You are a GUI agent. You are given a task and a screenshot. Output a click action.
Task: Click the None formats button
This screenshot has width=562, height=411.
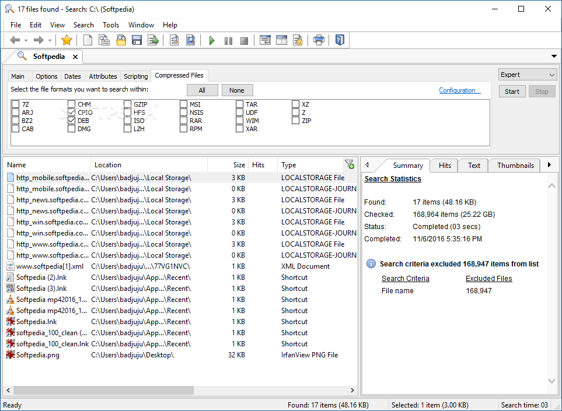(237, 90)
